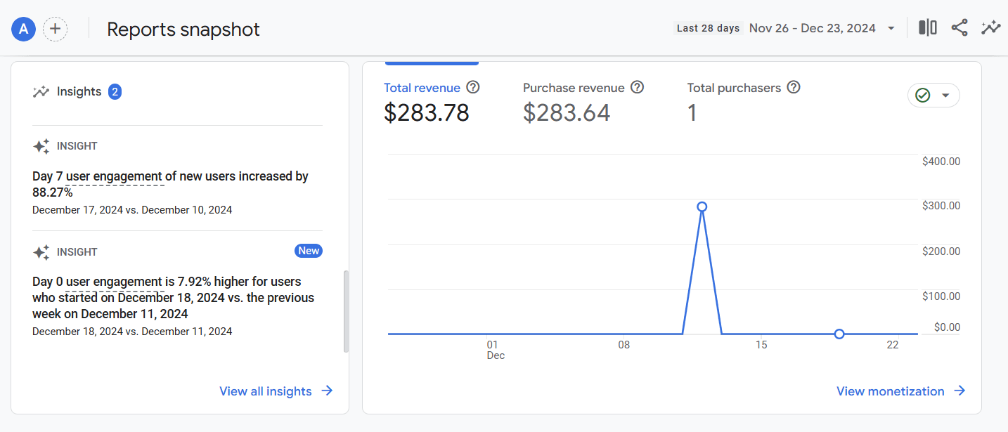Open the Insights sparkline icon in the header
The image size is (1008, 432).
click(x=991, y=28)
